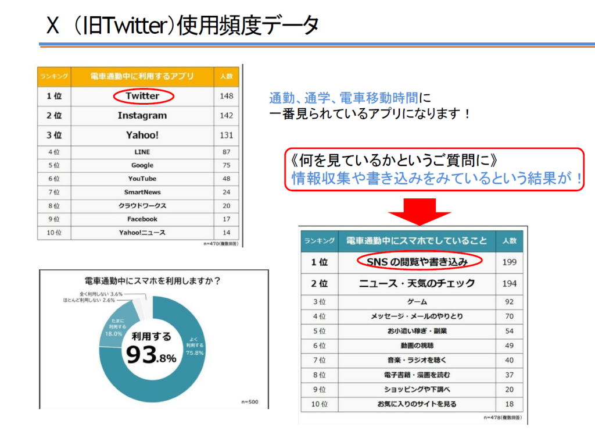
Task: Click クラウドワークス in app ranking table
Action: click(142, 206)
